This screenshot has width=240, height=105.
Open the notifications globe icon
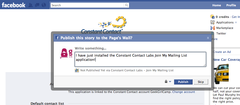(x=44, y=5)
